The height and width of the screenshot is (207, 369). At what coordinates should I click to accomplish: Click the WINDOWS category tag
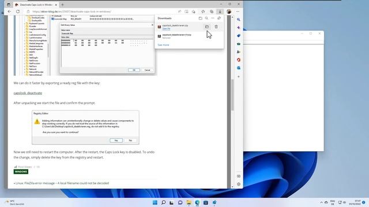(x=21, y=171)
